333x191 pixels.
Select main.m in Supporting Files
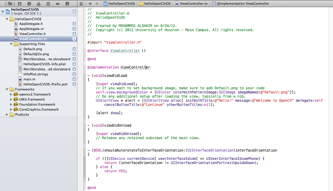[29, 79]
